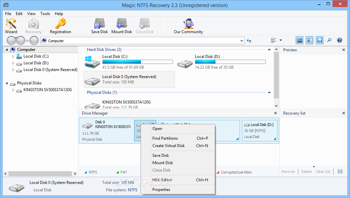Open the View menu
The width and height of the screenshot is (350, 198).
pyautogui.click(x=31, y=14)
